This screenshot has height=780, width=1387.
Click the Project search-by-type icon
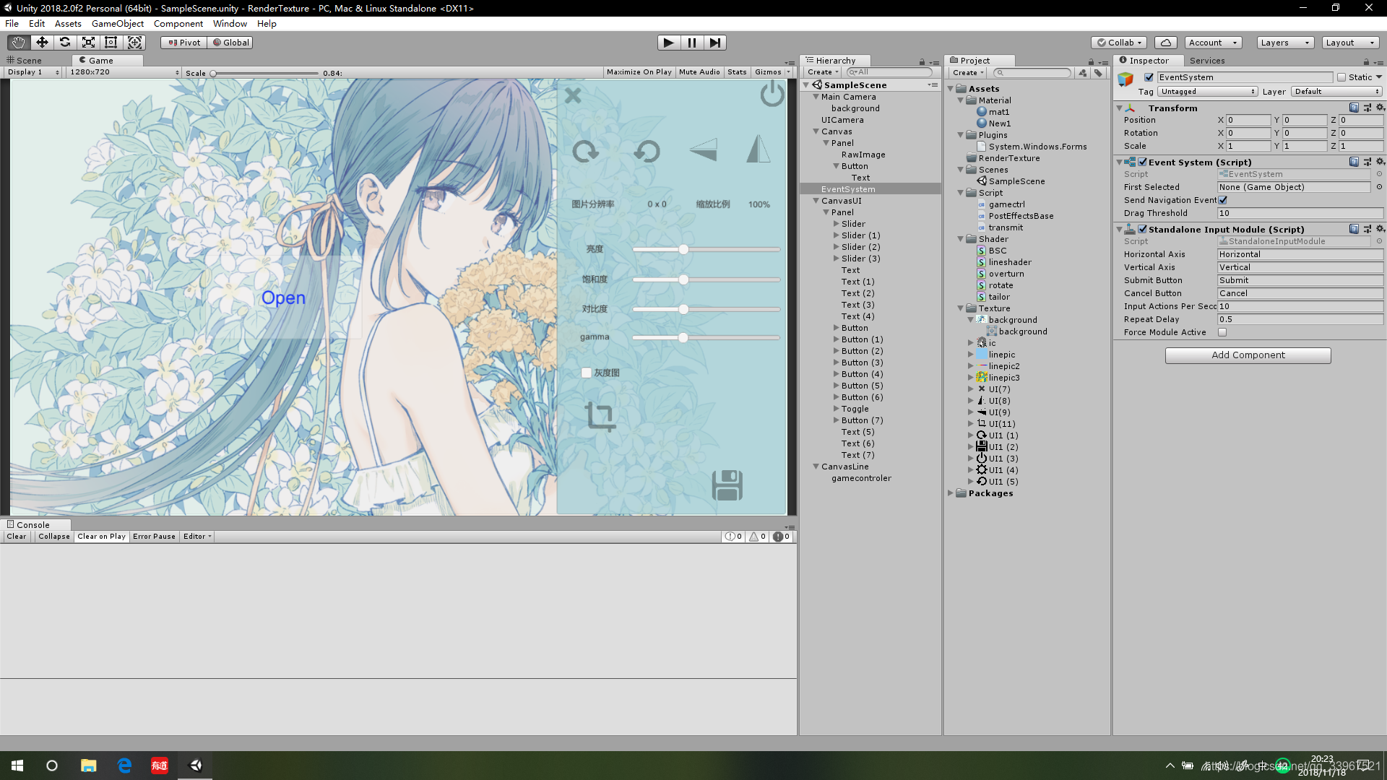click(1083, 72)
